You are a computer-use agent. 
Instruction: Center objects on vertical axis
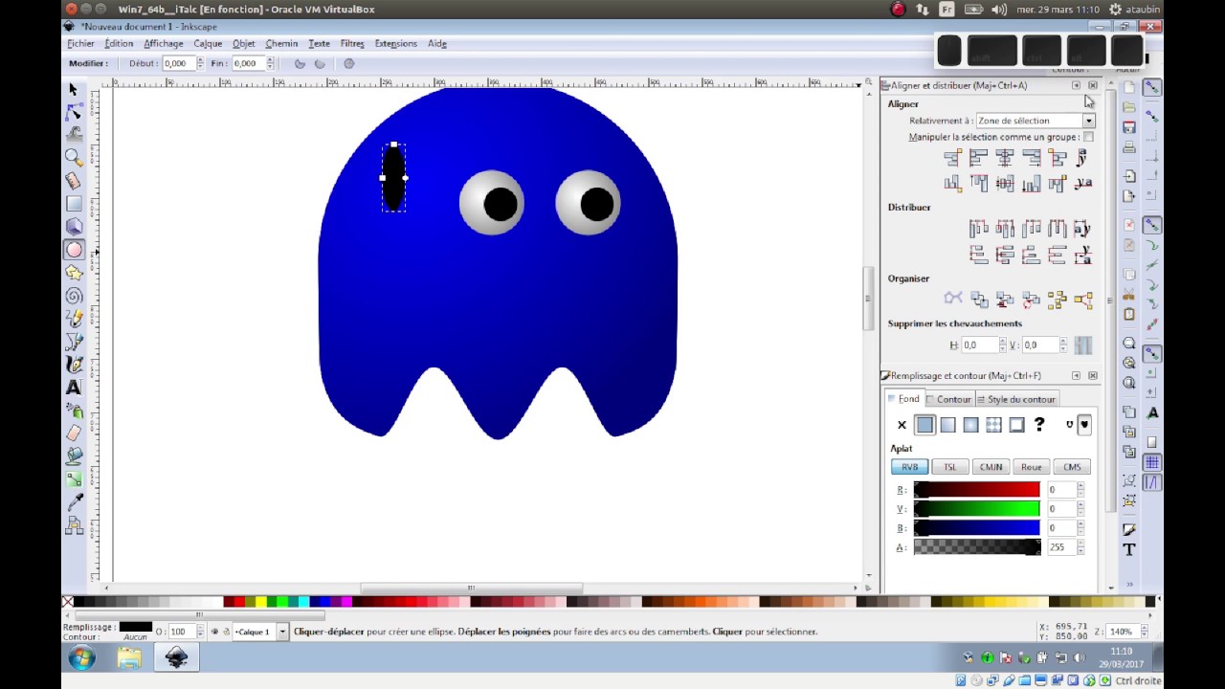point(1005,158)
